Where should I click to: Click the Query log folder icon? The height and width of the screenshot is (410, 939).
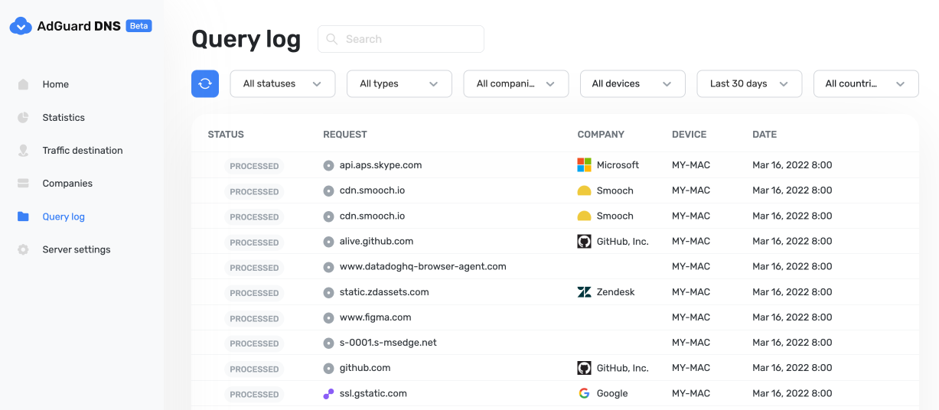(23, 216)
